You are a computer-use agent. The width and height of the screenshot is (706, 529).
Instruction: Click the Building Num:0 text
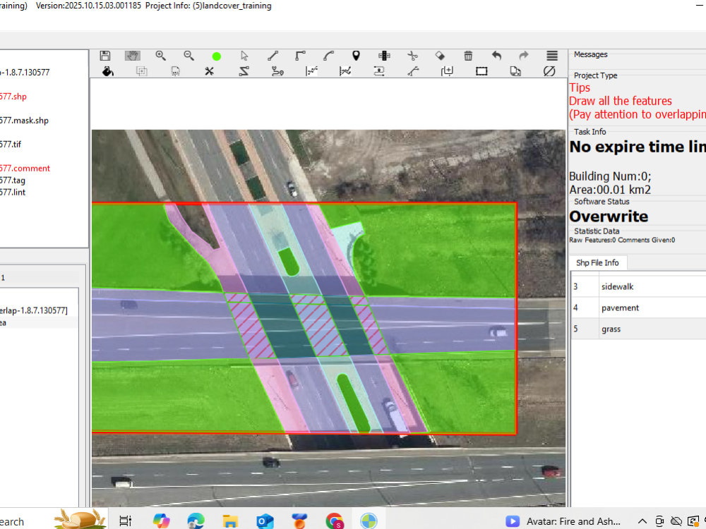point(610,176)
